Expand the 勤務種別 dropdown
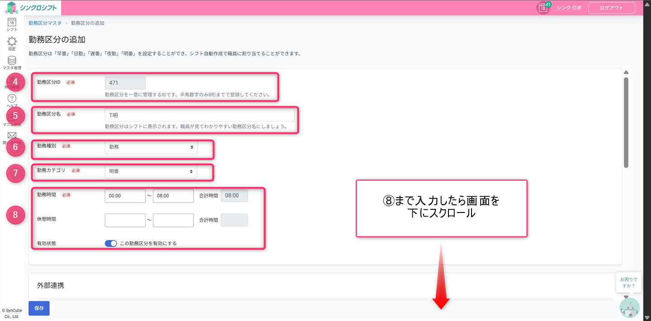Screen dimensions: 651x321 (x=151, y=147)
